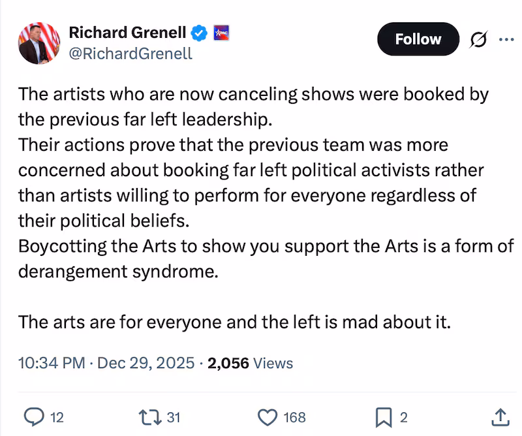Click the 2 bookmarks count
The width and height of the screenshot is (522, 436).
point(403,416)
